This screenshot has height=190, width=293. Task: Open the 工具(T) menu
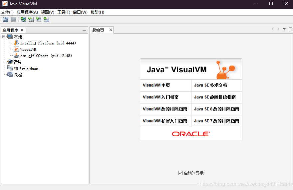64,12
